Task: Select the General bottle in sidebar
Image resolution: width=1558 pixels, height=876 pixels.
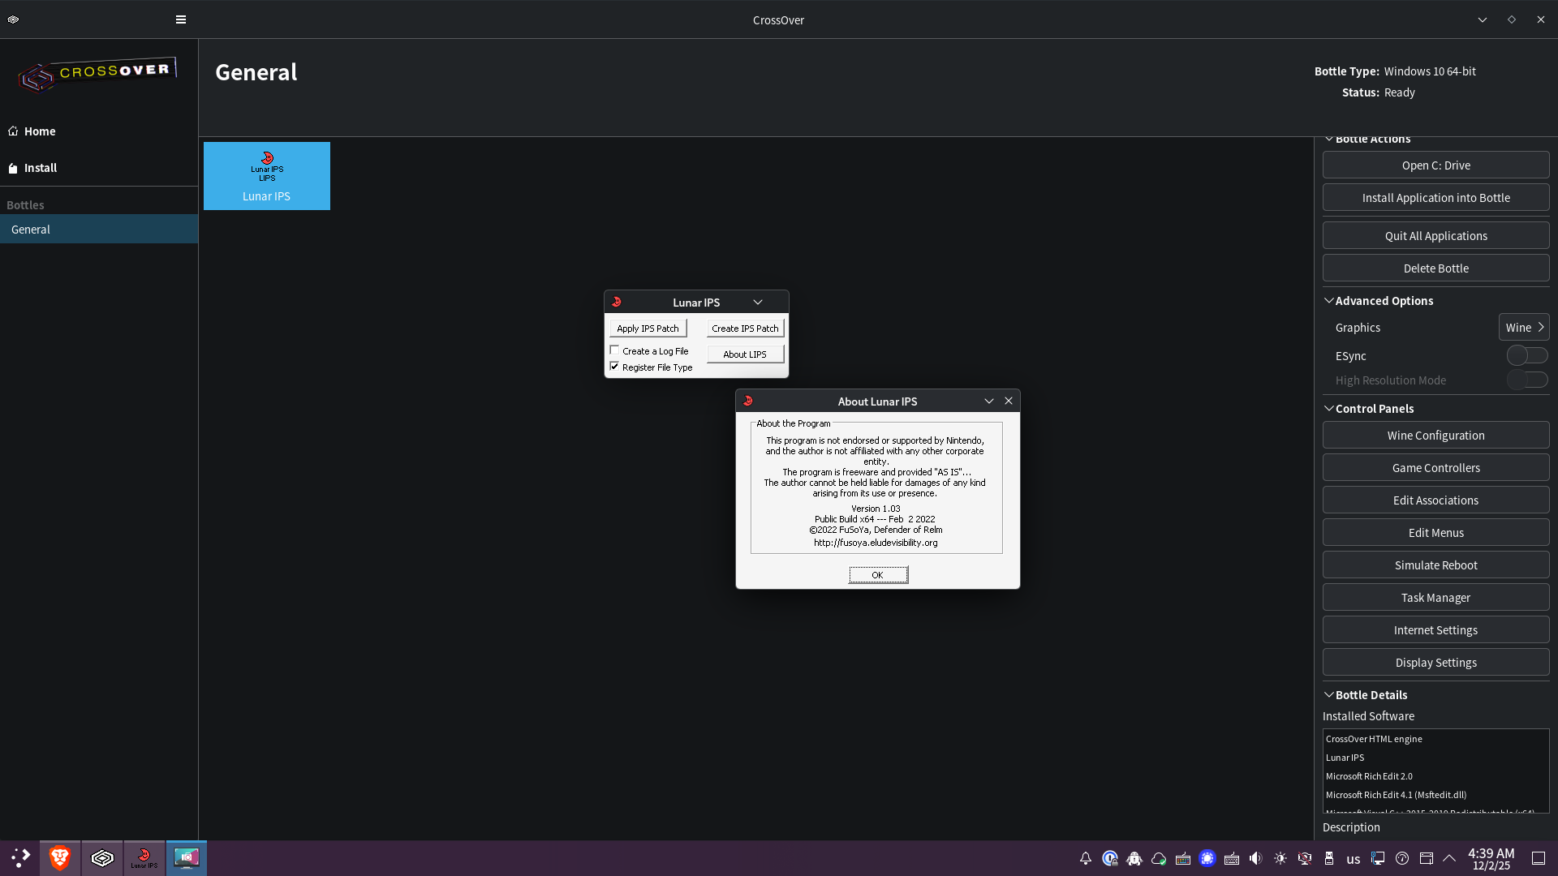Action: [99, 229]
